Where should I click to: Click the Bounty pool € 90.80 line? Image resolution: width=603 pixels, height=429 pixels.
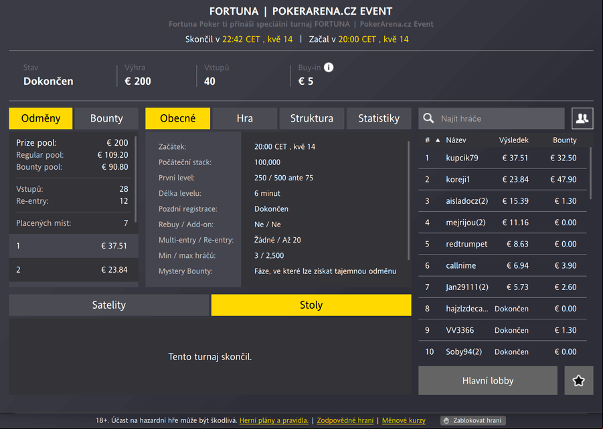pos(72,166)
